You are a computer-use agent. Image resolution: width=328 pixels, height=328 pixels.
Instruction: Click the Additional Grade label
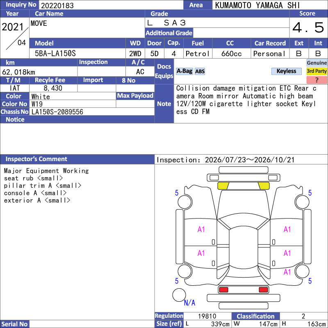pos(169,33)
